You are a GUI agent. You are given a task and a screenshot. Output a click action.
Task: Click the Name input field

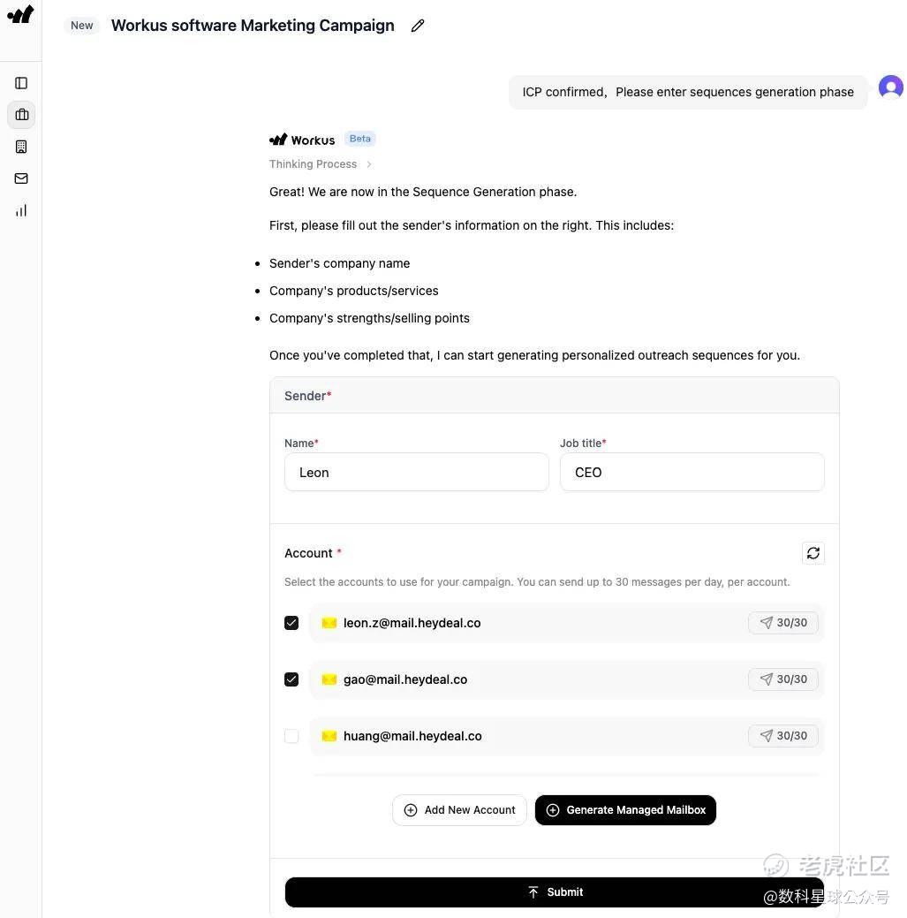(416, 473)
